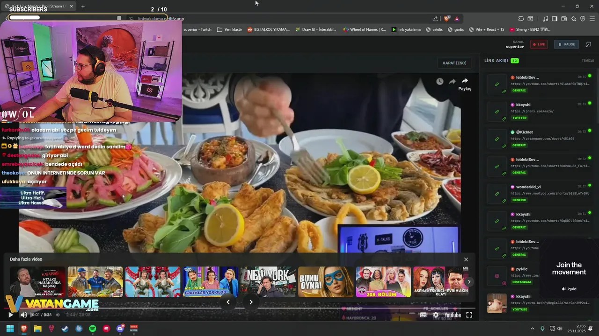Play the YouTube video
The height and width of the screenshot is (336, 599).
coord(10,315)
